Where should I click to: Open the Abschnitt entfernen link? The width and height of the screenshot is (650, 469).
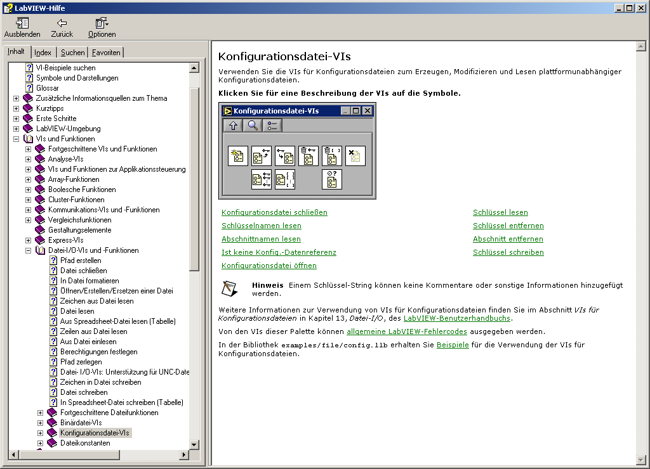pos(508,239)
